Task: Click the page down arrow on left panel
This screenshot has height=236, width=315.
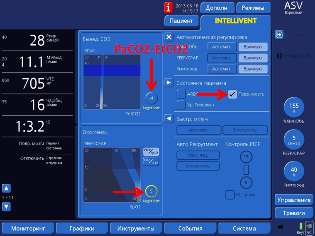Action: click(7, 207)
